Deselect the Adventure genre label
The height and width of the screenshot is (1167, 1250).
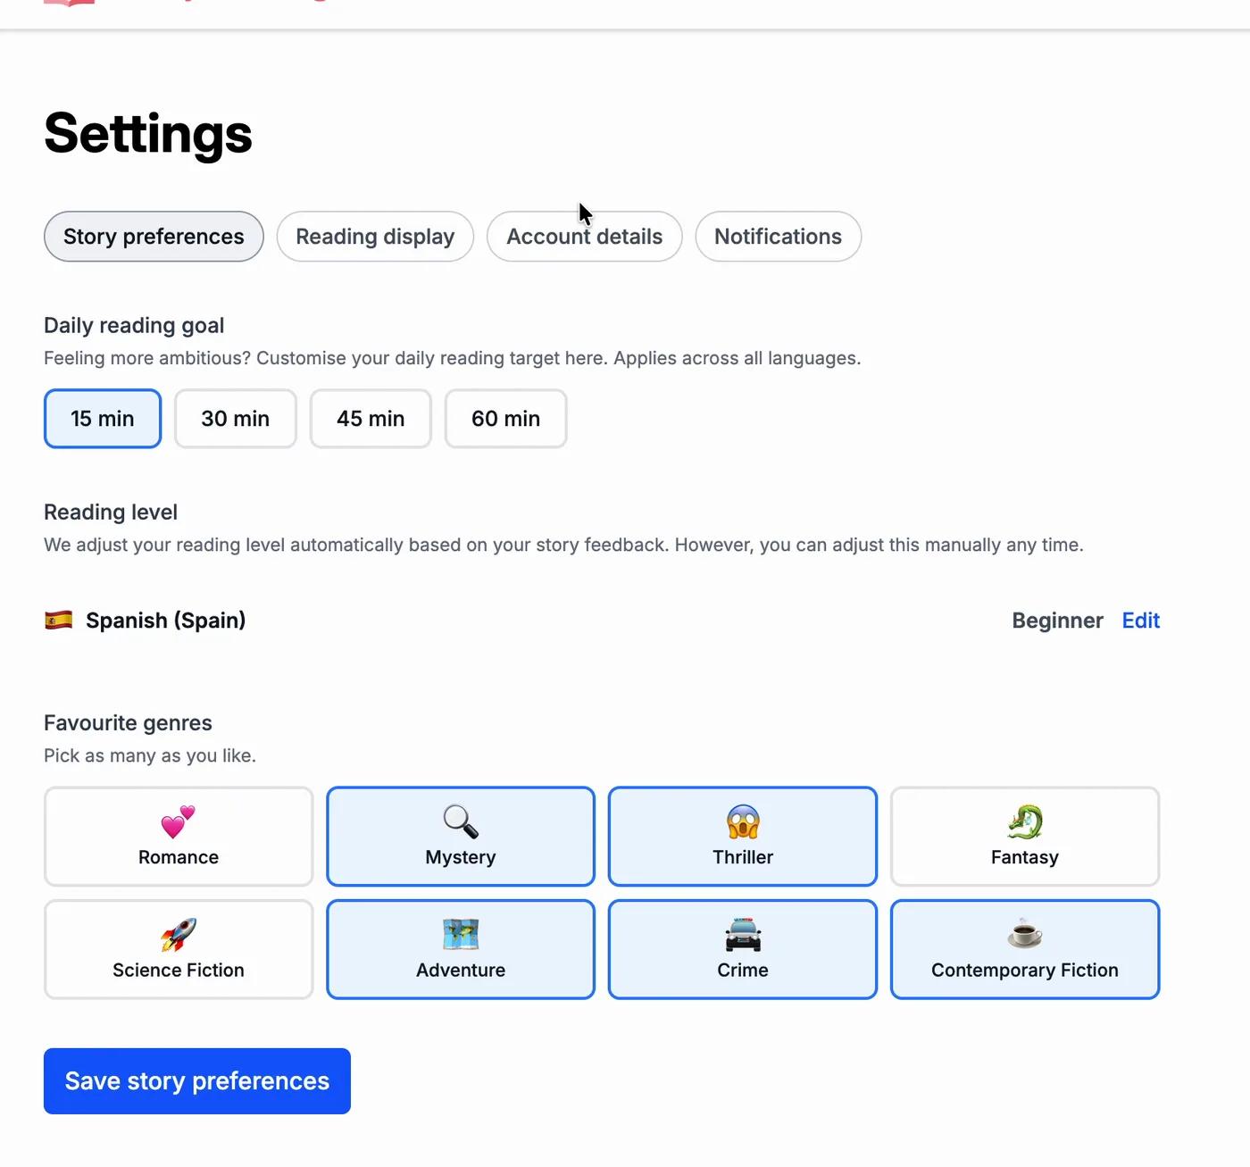click(461, 970)
